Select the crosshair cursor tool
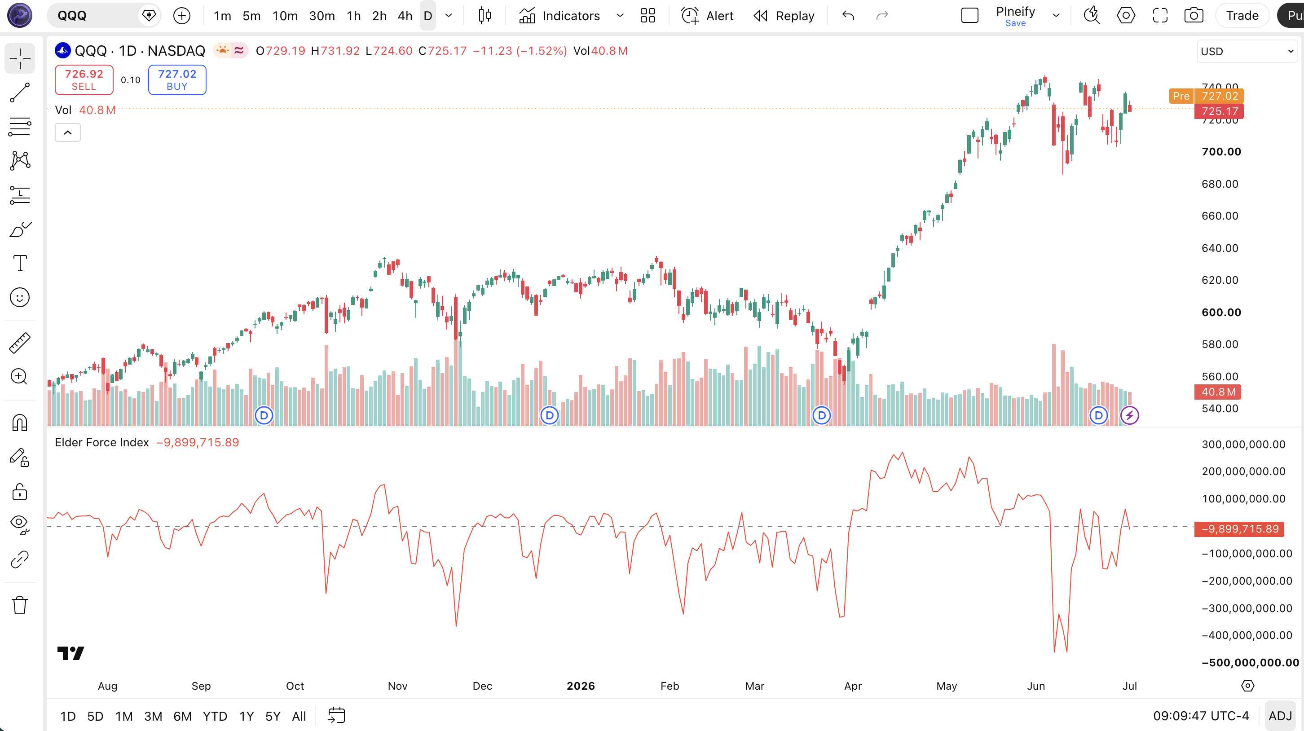 click(20, 59)
